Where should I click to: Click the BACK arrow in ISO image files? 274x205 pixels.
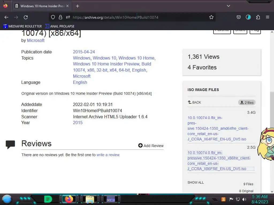(x=194, y=102)
